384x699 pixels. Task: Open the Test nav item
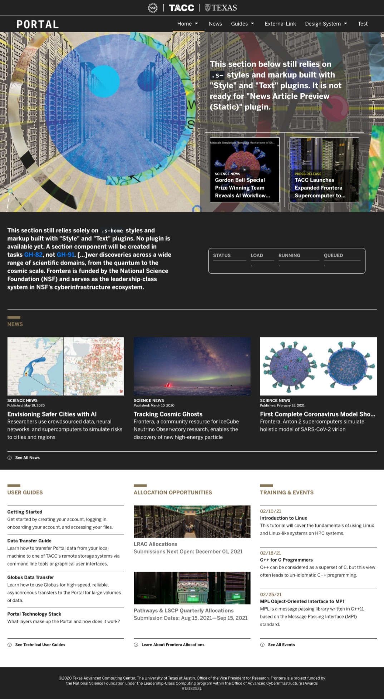click(363, 24)
